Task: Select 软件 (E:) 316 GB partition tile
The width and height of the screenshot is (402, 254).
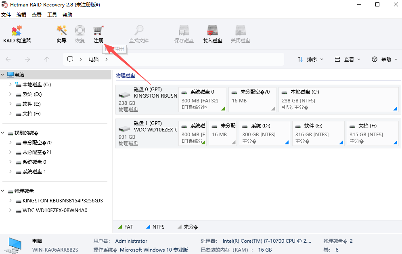Action: [x=318, y=133]
